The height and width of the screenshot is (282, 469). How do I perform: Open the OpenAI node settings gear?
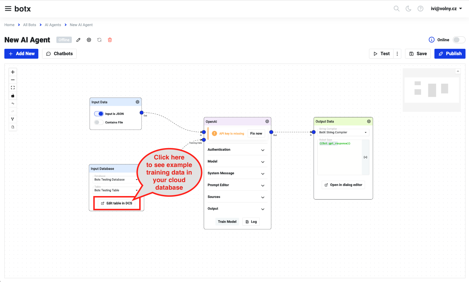point(267,121)
